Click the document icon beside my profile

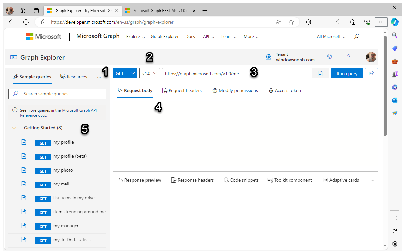tap(24, 142)
